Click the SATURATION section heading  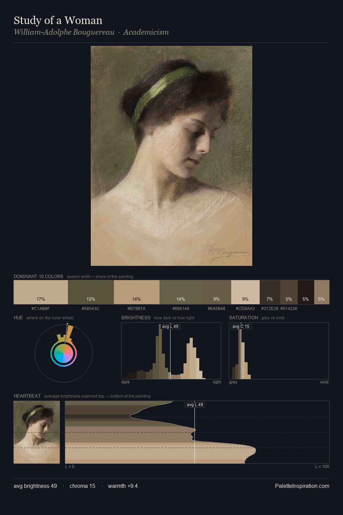[x=244, y=318]
